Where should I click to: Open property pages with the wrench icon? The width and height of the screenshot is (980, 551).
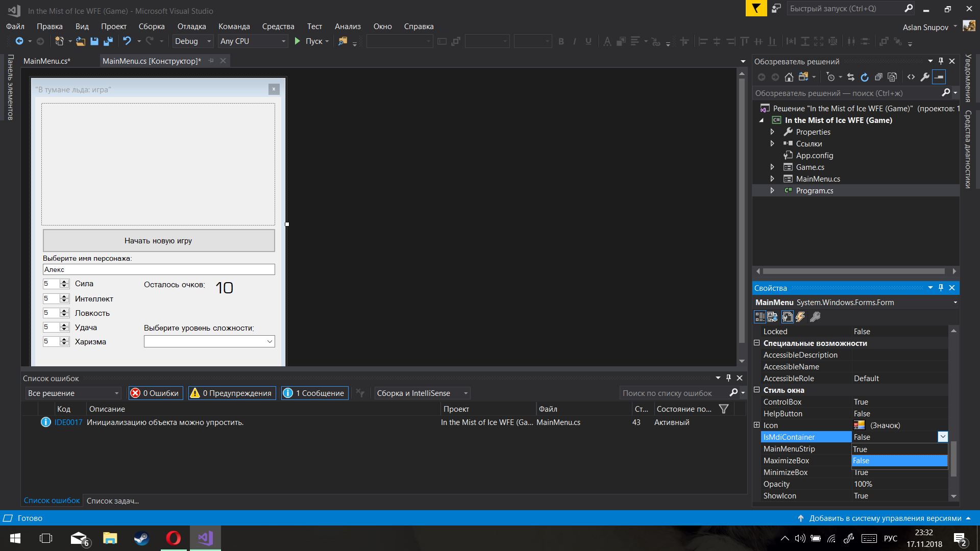coord(815,317)
